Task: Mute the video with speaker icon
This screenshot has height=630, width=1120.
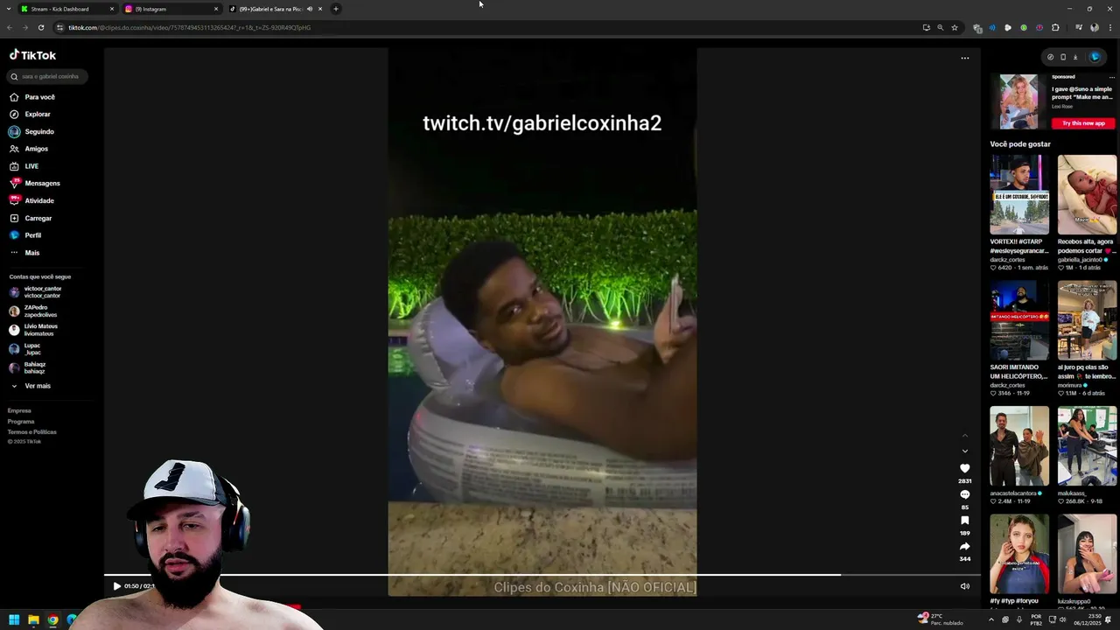Action: (x=965, y=586)
